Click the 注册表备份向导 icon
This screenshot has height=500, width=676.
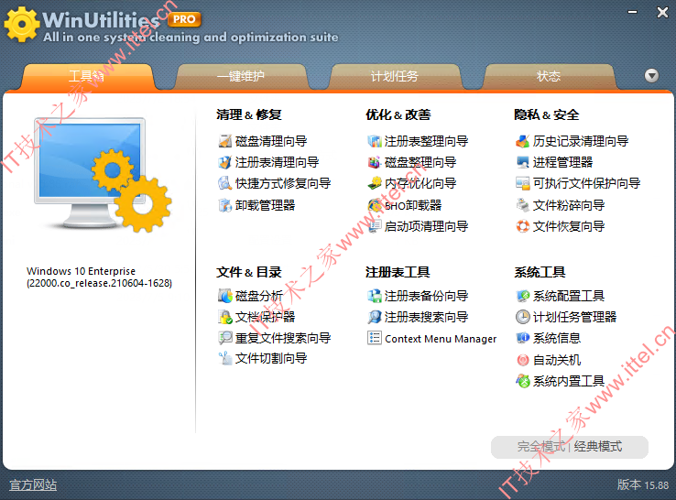(375, 296)
